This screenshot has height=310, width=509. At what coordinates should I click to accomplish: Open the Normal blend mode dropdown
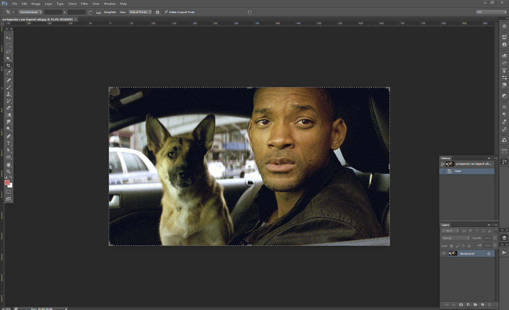pyautogui.click(x=455, y=238)
